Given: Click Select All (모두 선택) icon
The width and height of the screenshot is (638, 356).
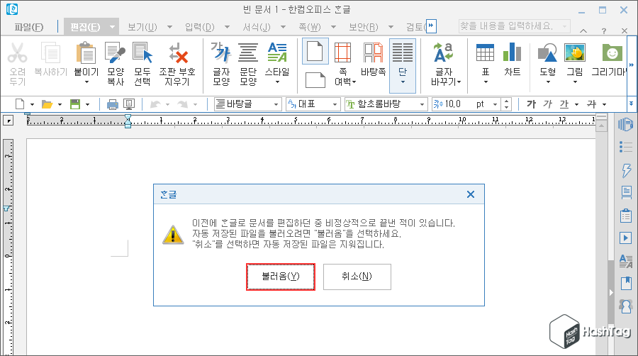Looking at the screenshot, I should pyautogui.click(x=142, y=53).
